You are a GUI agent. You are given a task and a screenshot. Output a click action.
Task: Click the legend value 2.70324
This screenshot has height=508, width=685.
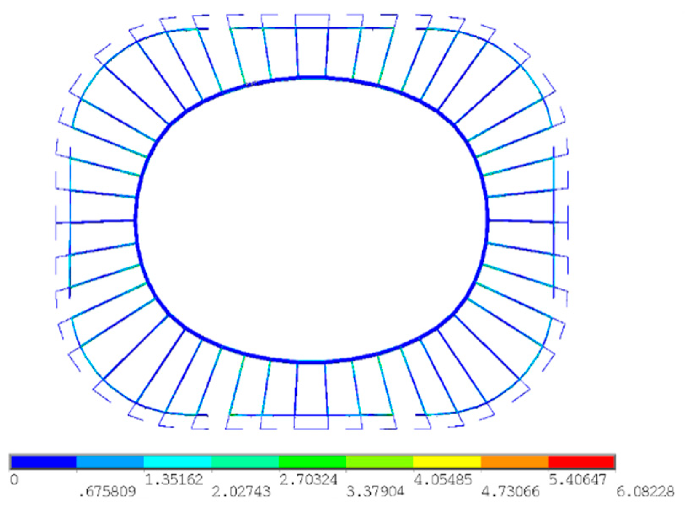[x=308, y=480]
